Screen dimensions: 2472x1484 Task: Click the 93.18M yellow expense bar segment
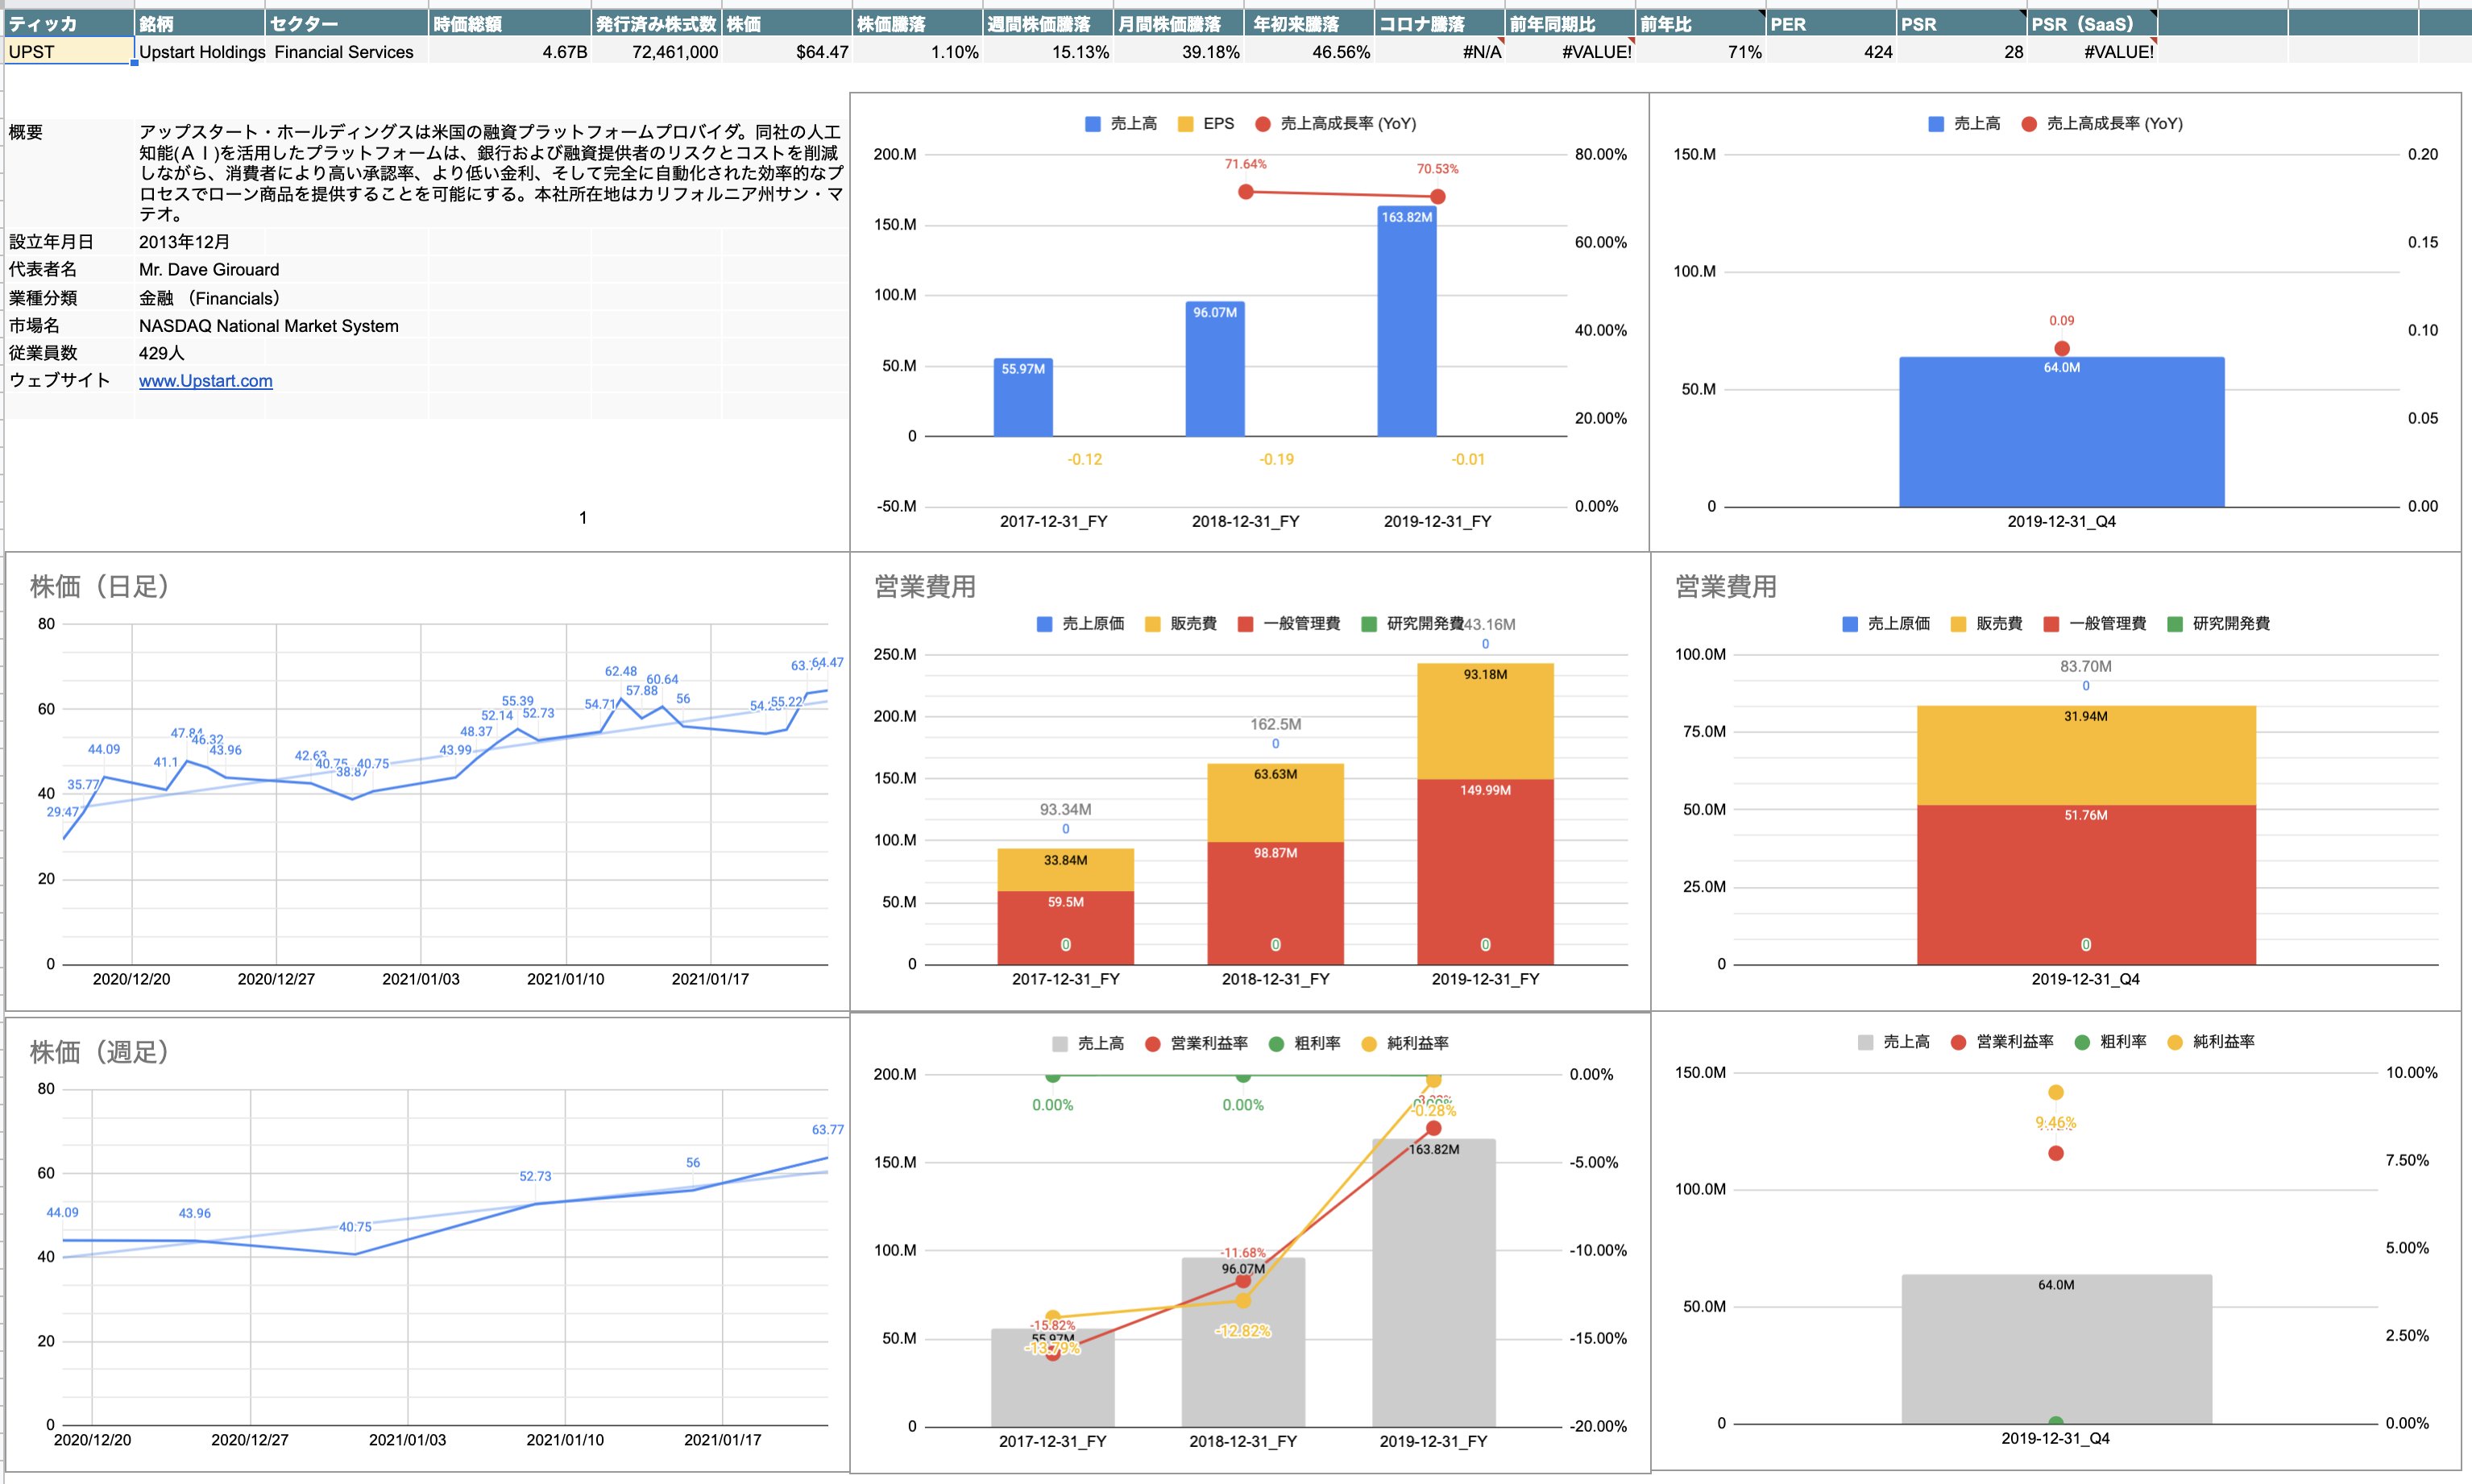1485,721
